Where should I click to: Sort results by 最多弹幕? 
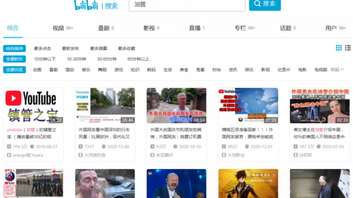click(x=98, y=49)
